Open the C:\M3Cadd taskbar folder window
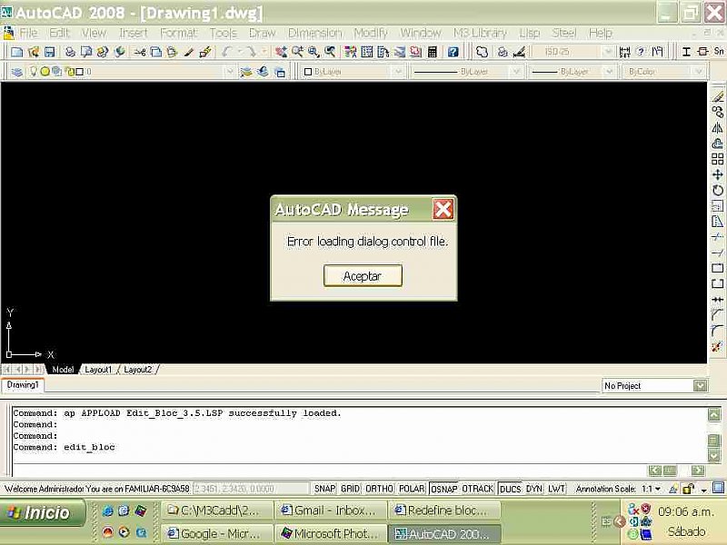This screenshot has height=545, width=727. [217, 510]
